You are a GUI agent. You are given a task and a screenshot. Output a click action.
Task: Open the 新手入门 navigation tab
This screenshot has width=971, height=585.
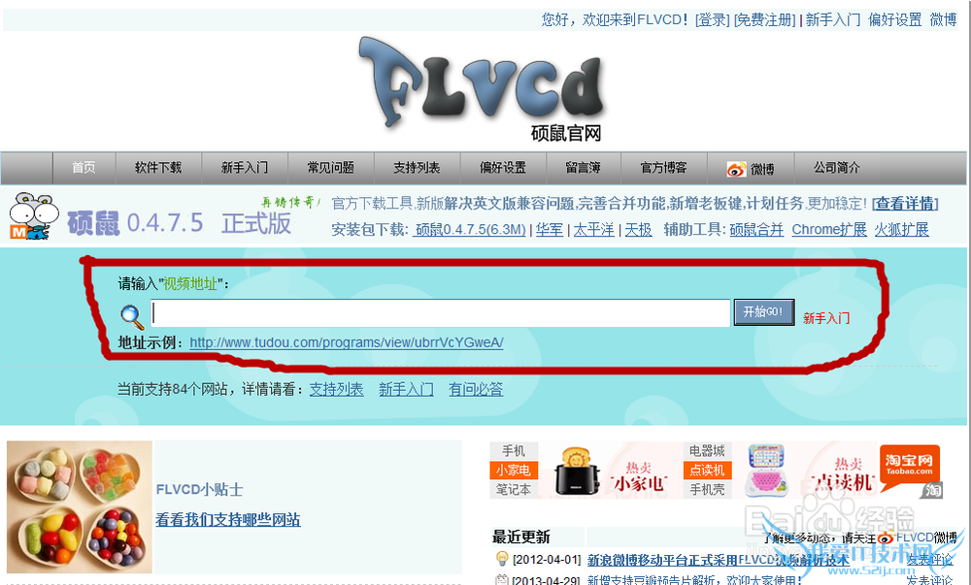[x=245, y=168]
